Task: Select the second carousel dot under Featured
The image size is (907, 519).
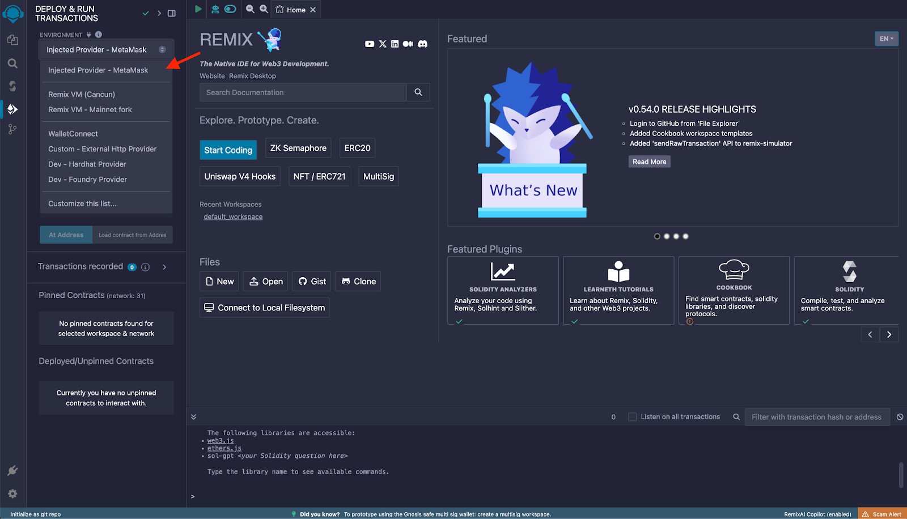Action: coord(667,236)
